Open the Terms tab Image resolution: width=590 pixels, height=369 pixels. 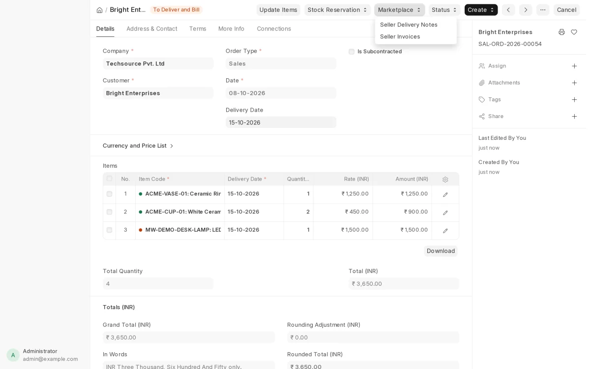click(198, 29)
